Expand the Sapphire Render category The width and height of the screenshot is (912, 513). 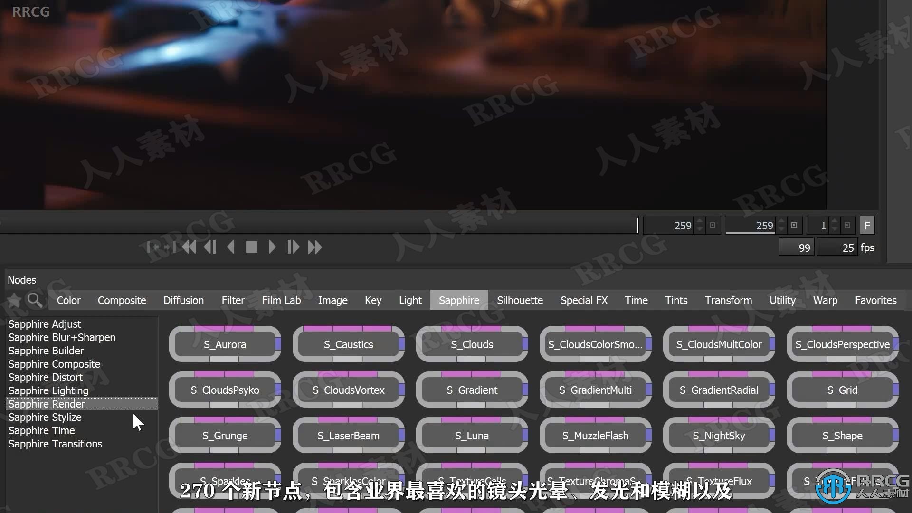(47, 403)
